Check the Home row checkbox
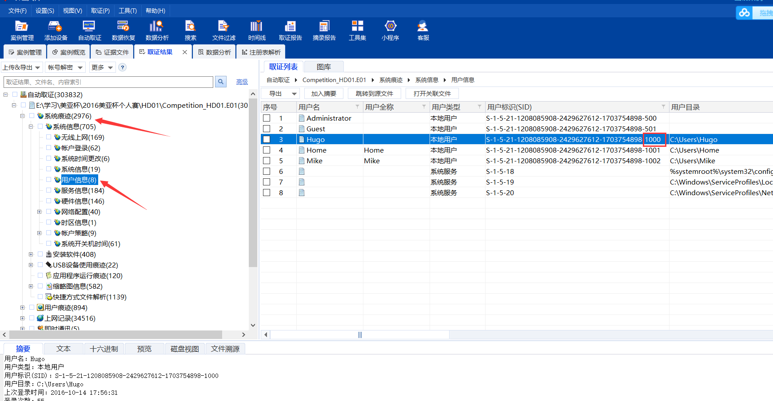Viewport: 773px width, 401px height. 267,150
